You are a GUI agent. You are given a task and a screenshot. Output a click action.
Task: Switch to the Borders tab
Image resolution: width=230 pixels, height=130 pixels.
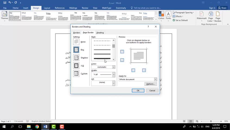pyautogui.click(x=77, y=33)
